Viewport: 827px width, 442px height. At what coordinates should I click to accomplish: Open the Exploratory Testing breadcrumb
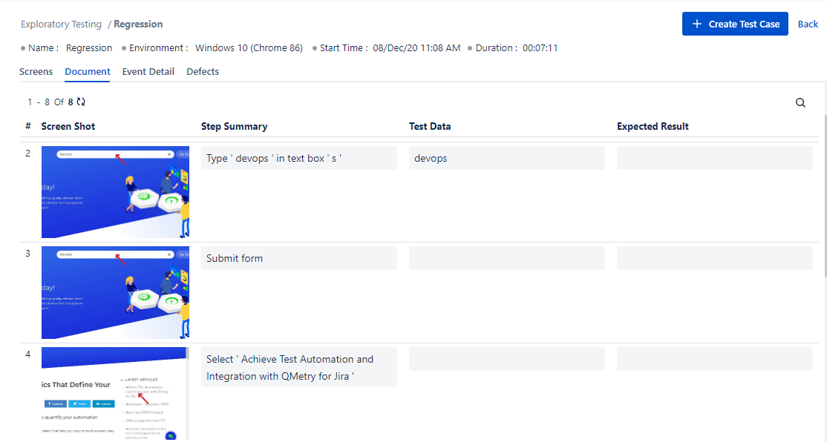61,24
